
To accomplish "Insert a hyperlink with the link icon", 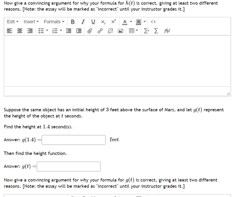I will coord(100,31).
